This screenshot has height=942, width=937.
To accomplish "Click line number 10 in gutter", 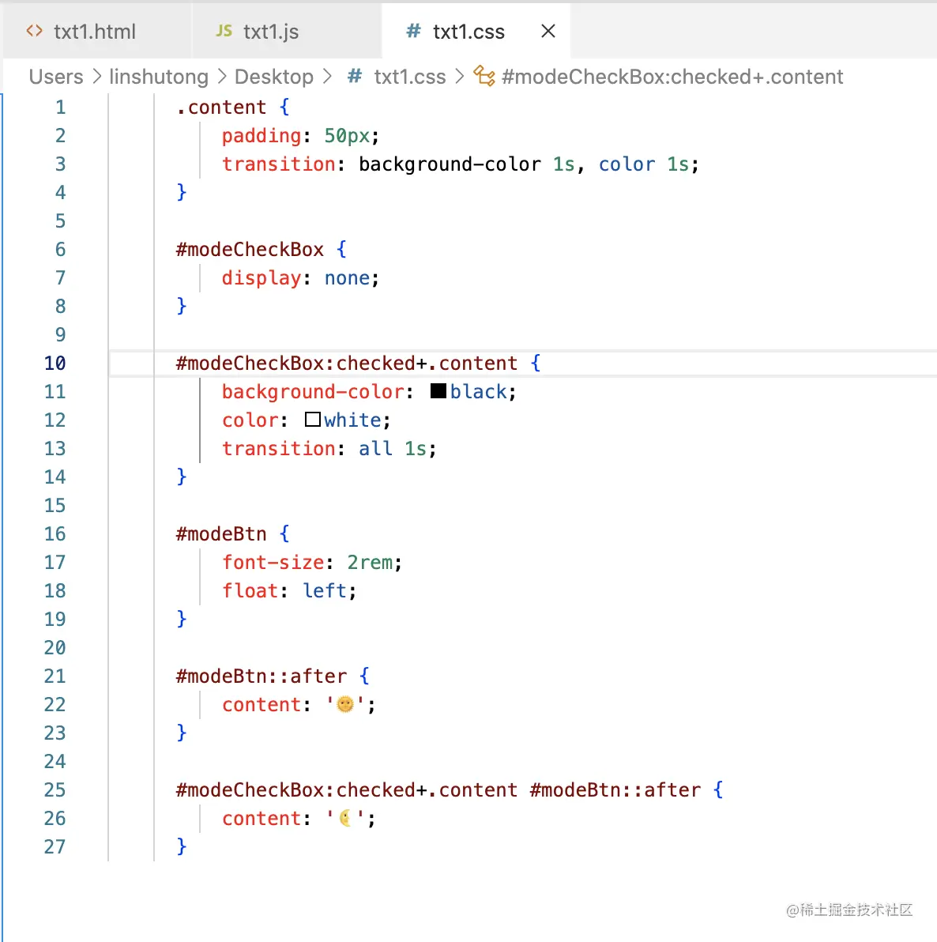I will pyautogui.click(x=55, y=363).
